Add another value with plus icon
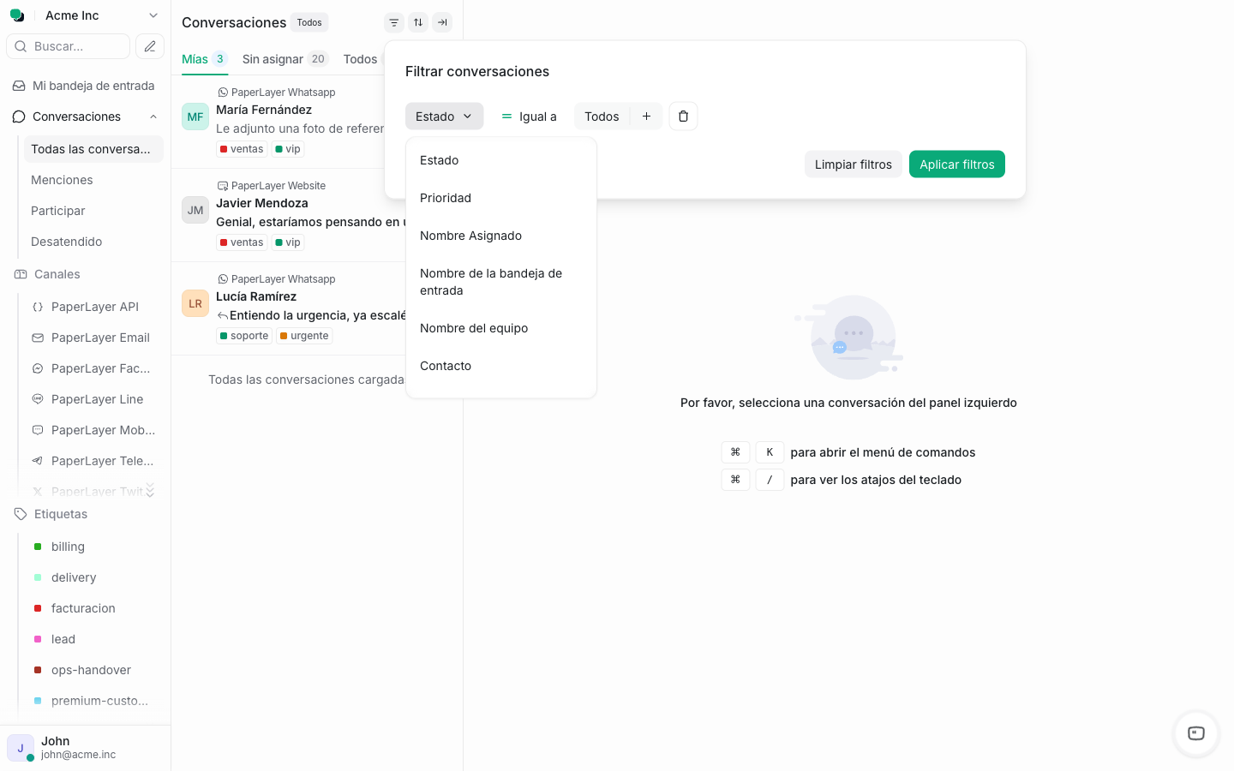This screenshot has width=1234, height=771. (646, 117)
